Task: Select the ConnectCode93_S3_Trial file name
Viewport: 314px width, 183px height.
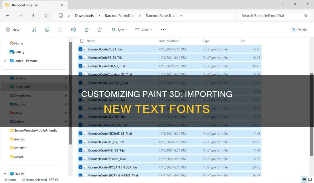Action: click(x=106, y=58)
